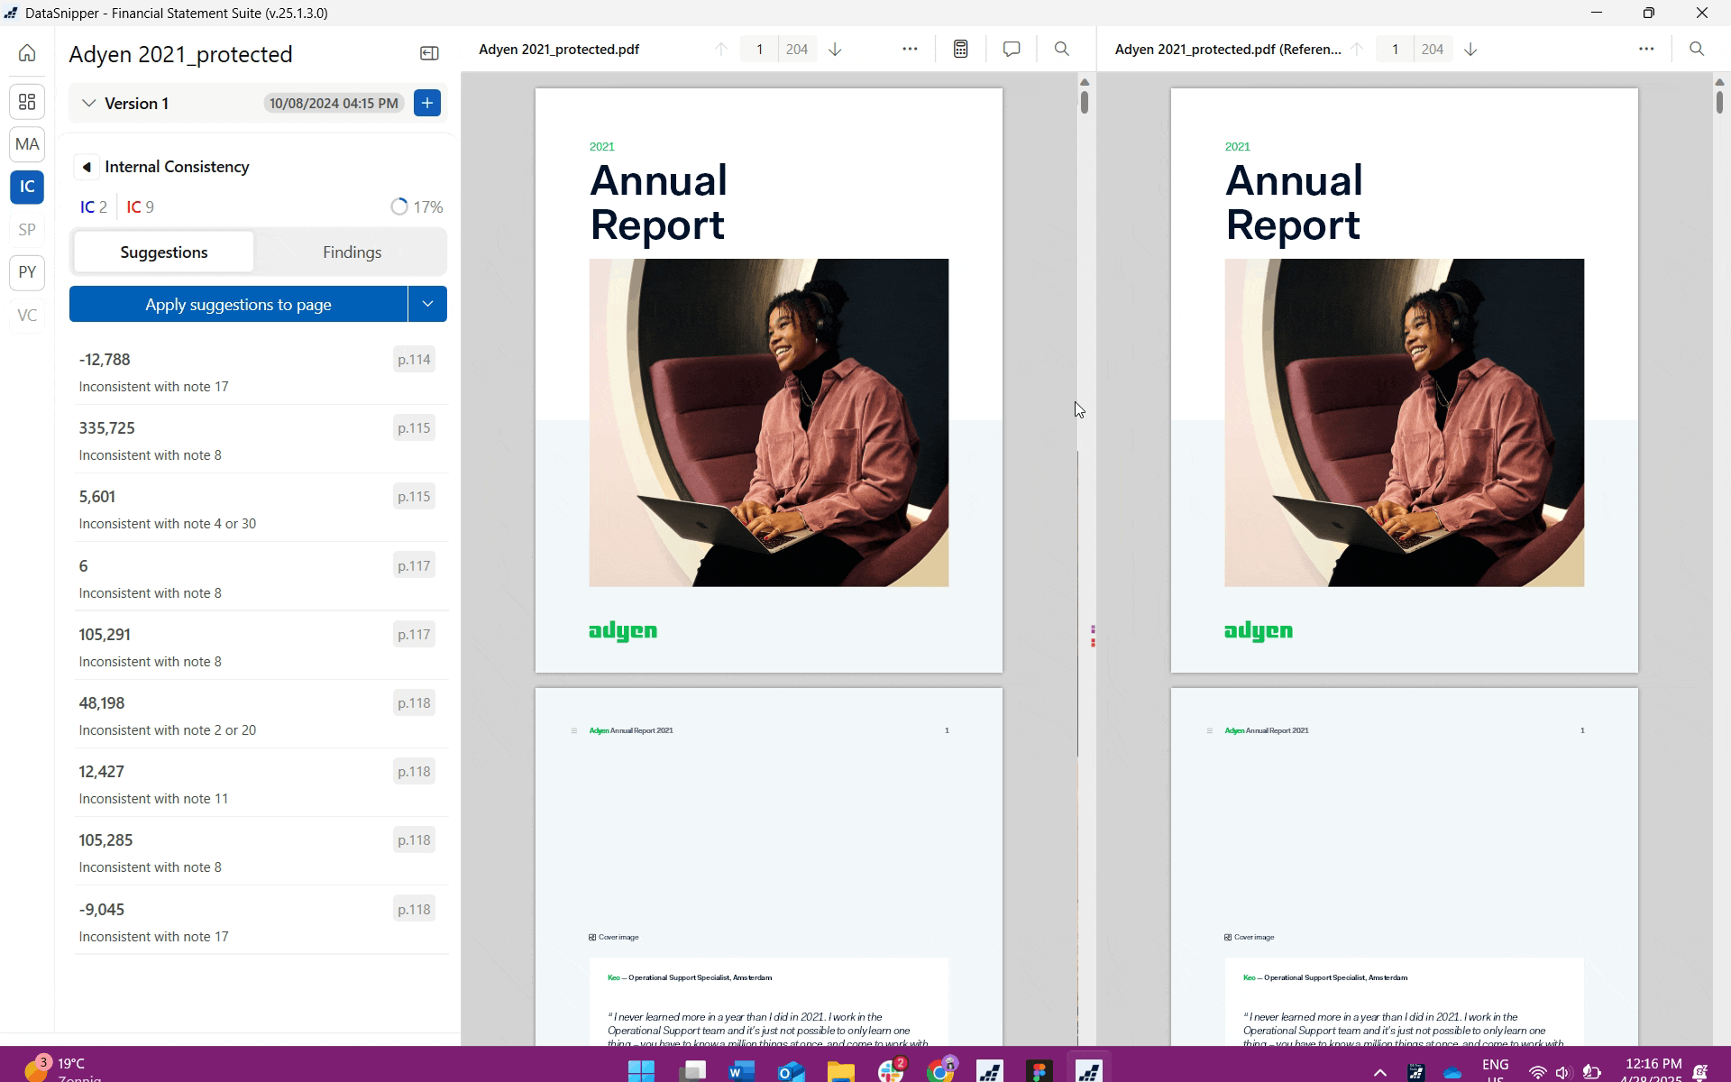Click Apply suggestions to page
Image resolution: width=1731 pixels, height=1082 pixels.
pos(238,304)
